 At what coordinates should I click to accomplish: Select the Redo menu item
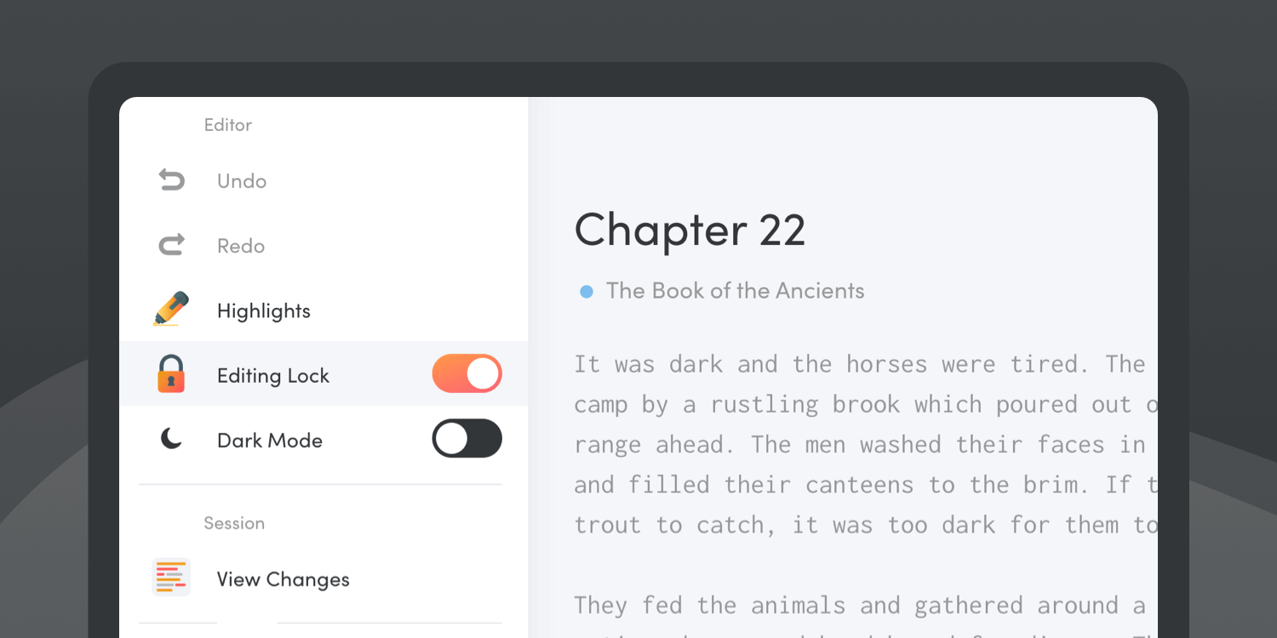[324, 246]
